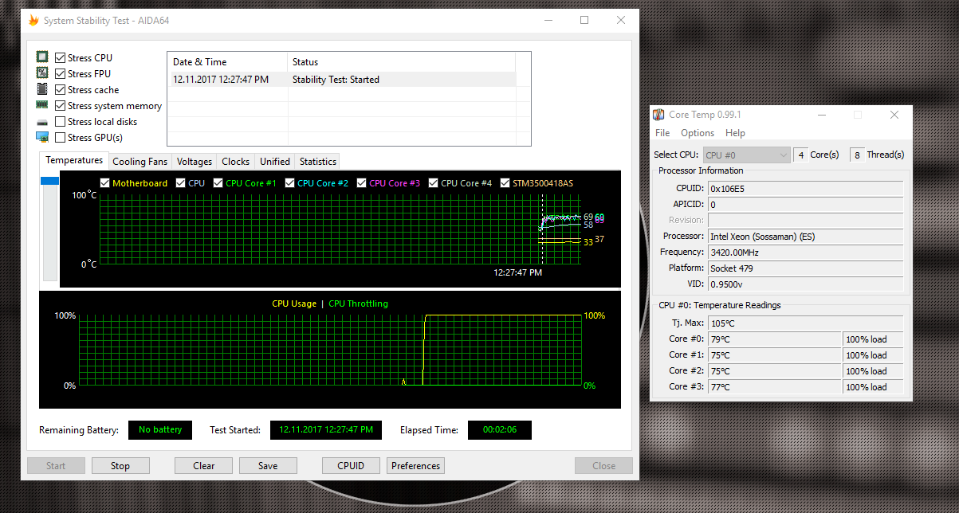
Task: Hide the Motherboard temperature graph line
Action: coord(104,183)
